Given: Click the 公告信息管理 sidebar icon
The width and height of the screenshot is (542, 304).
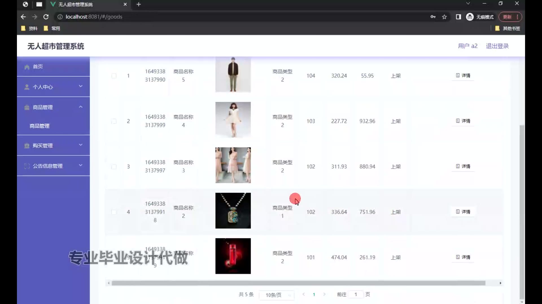Looking at the screenshot, I should tap(27, 166).
